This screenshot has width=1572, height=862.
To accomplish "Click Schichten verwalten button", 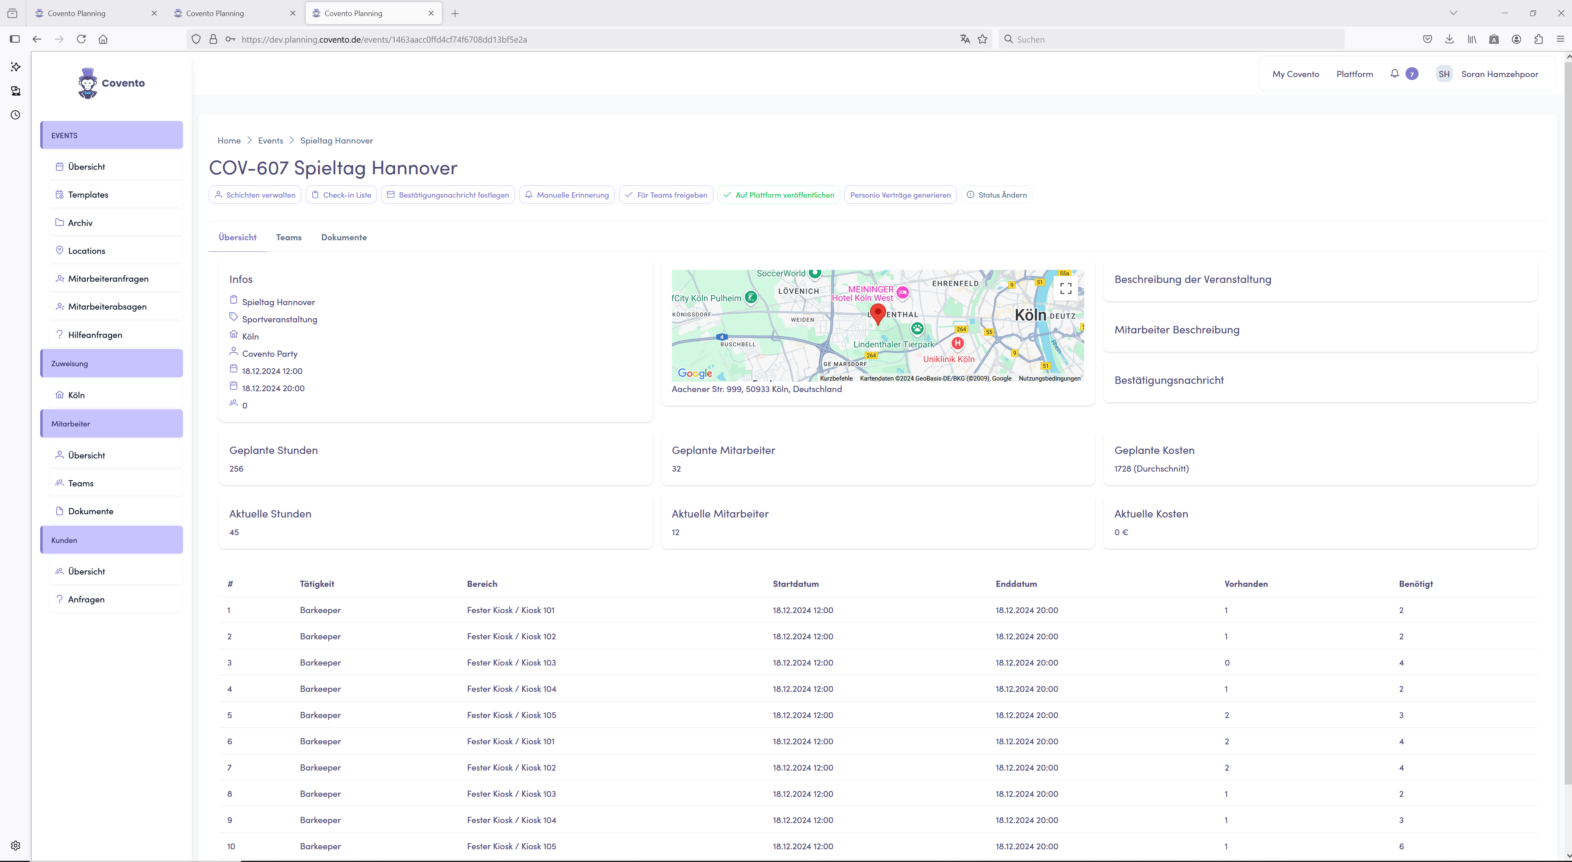I will point(255,195).
